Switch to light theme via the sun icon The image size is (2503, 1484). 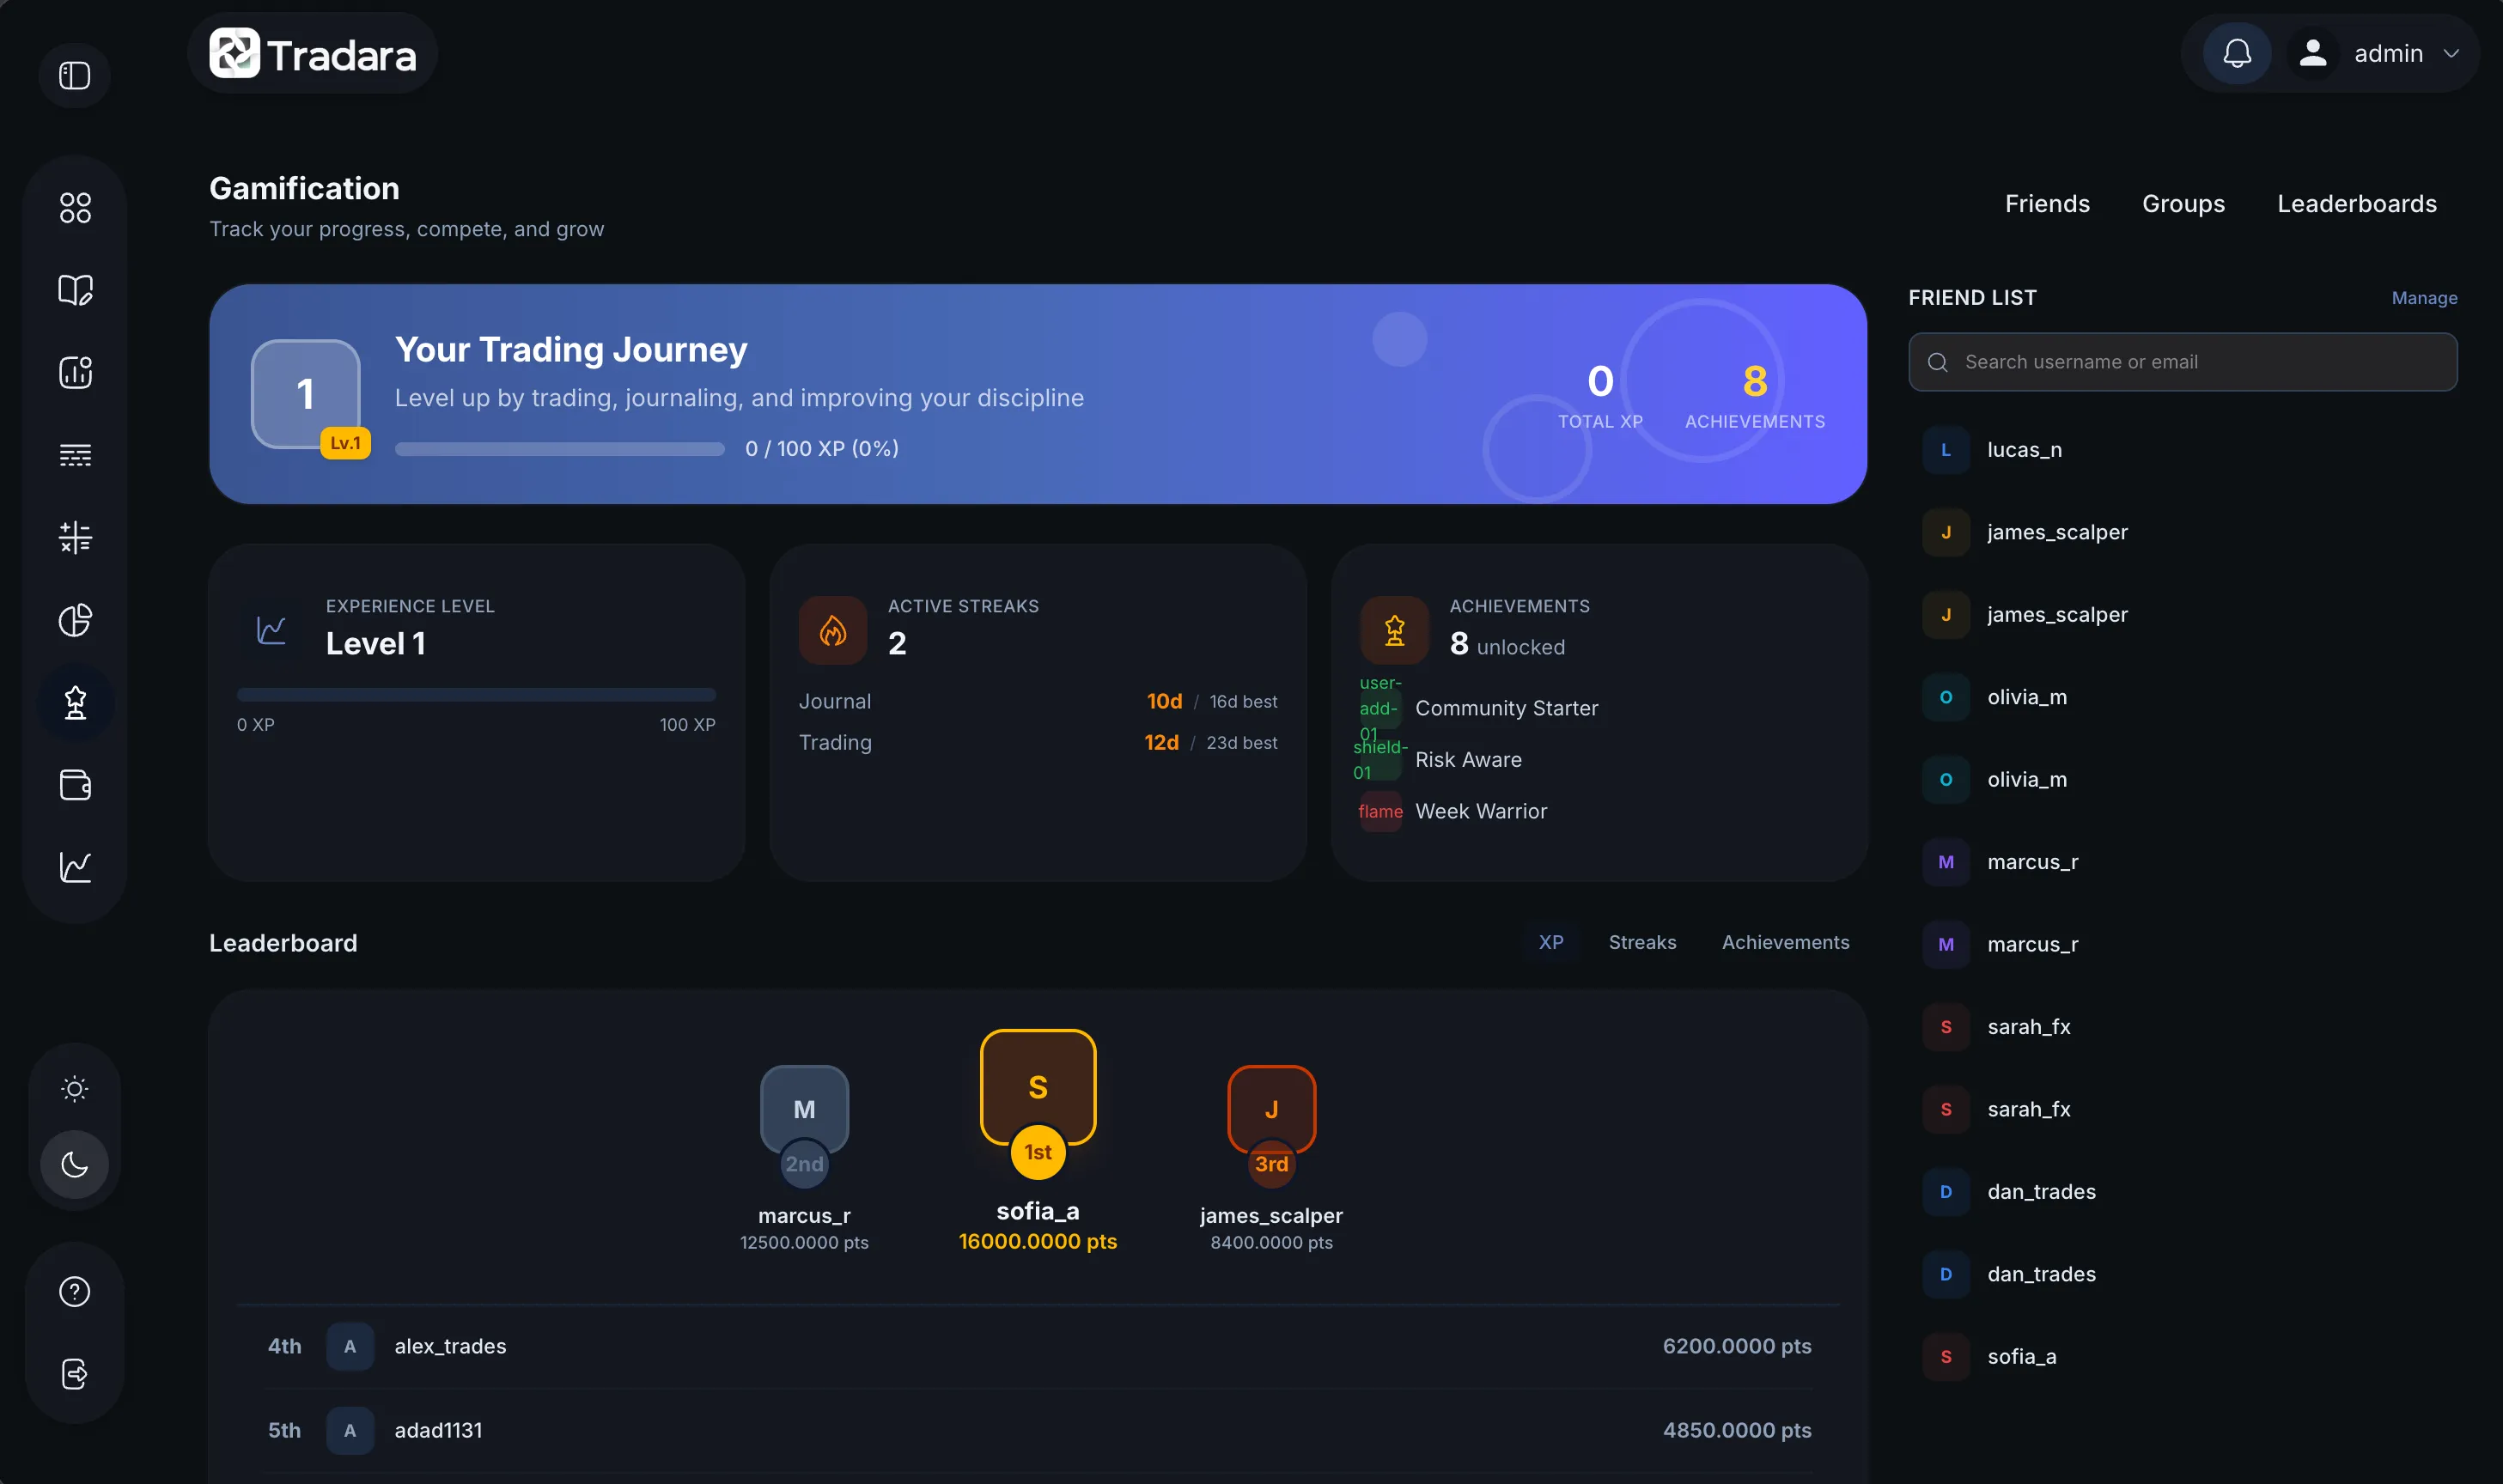(x=75, y=1088)
